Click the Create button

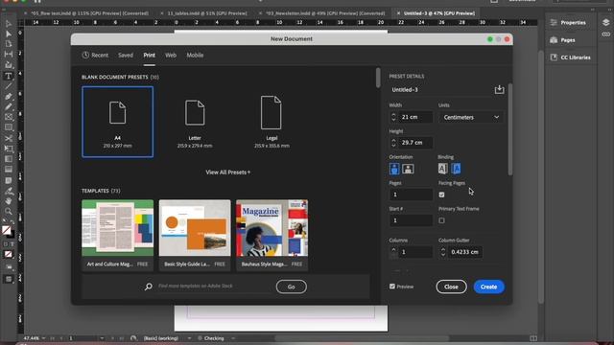[x=488, y=287]
